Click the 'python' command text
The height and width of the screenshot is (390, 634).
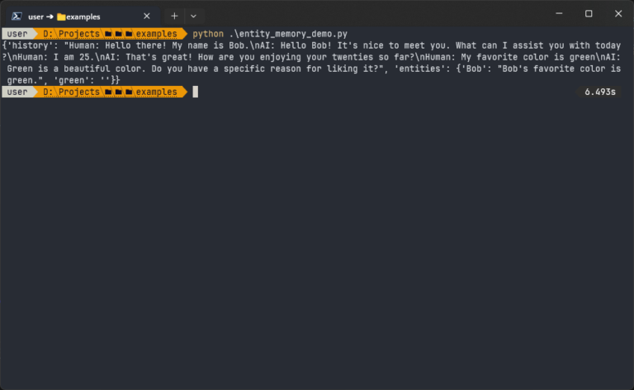206,34
